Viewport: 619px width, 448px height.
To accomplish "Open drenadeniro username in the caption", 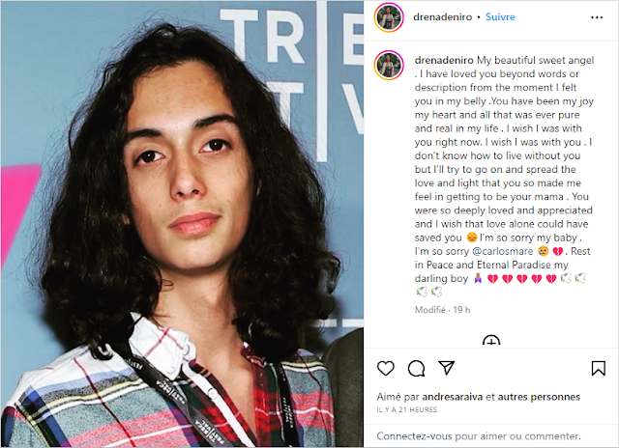I will [444, 60].
